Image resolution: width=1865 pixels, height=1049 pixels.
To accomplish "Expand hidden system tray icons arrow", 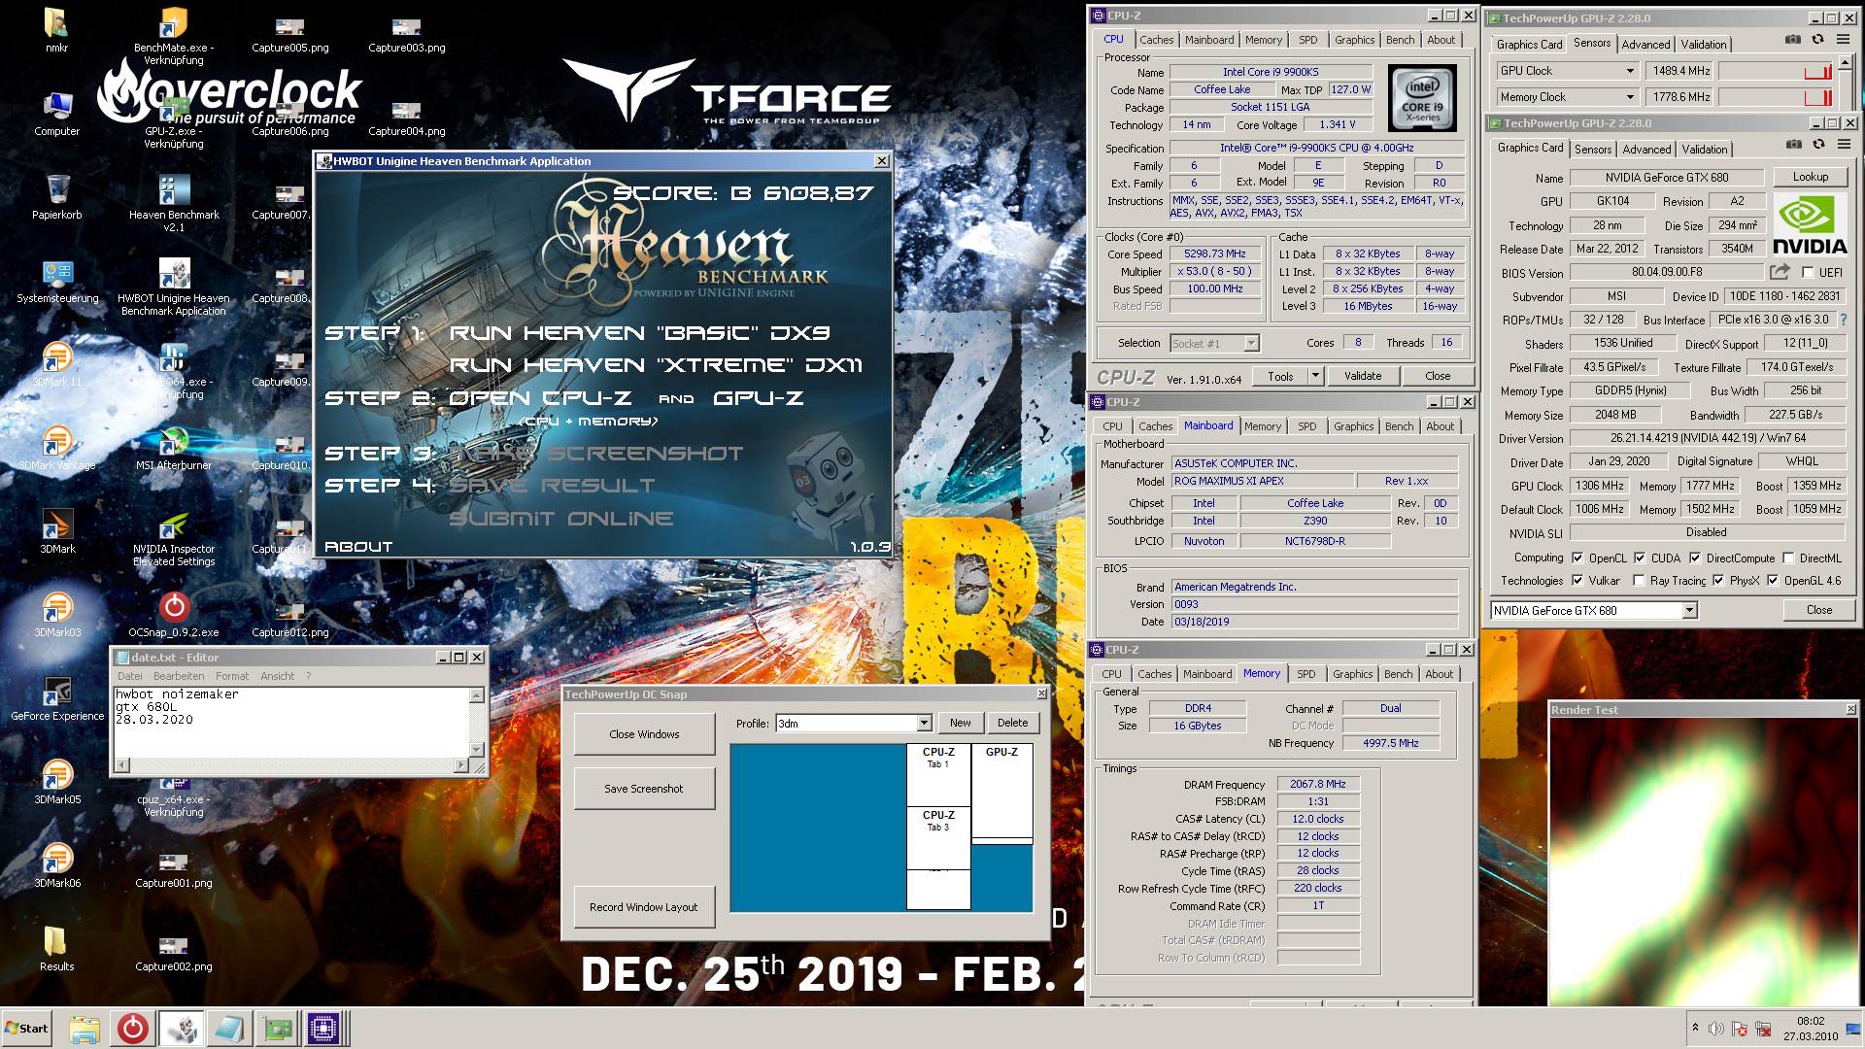I will coord(1695,1028).
